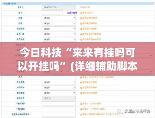155x118 pixels.
Task: Click the hint icon beside the 手机号码1 row
Action: [x=81, y=104]
